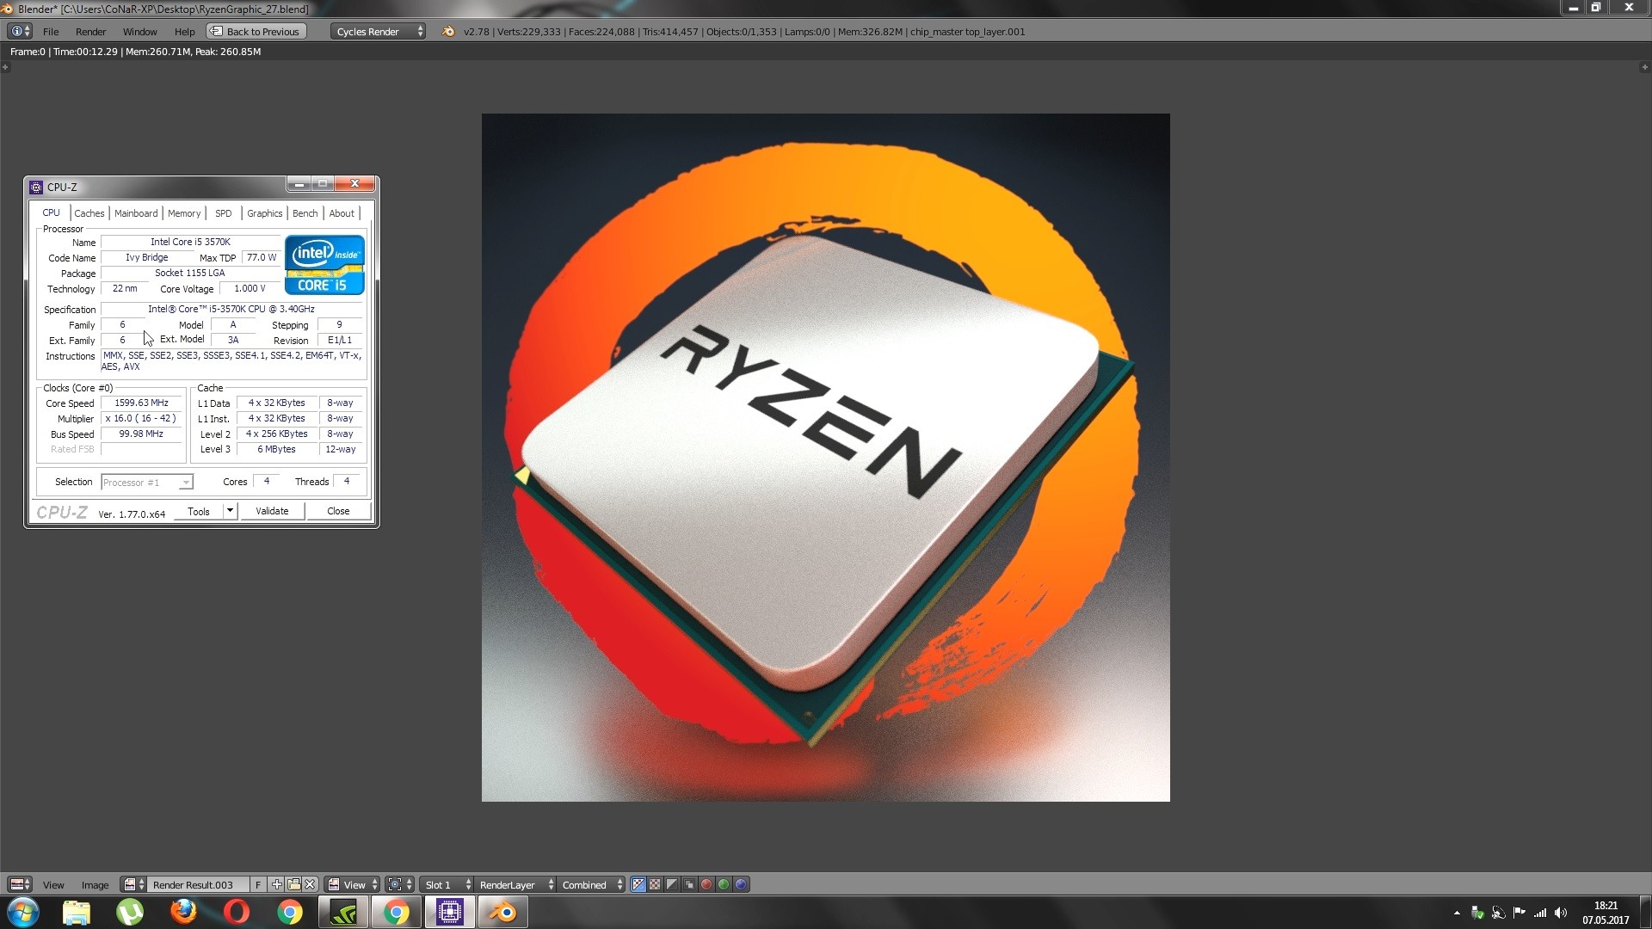Launch uTorrent from the taskbar
This screenshot has width=1652, height=929.
tap(130, 912)
